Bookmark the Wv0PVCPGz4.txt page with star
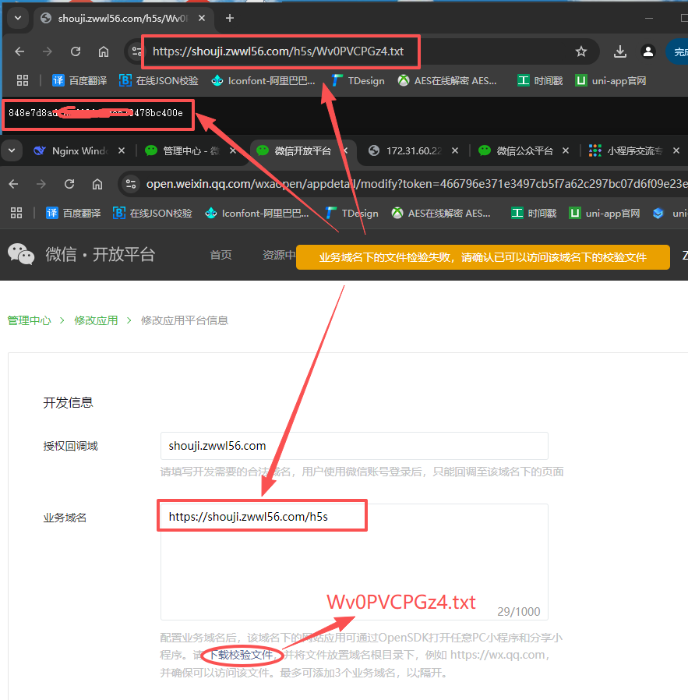 pyautogui.click(x=581, y=51)
